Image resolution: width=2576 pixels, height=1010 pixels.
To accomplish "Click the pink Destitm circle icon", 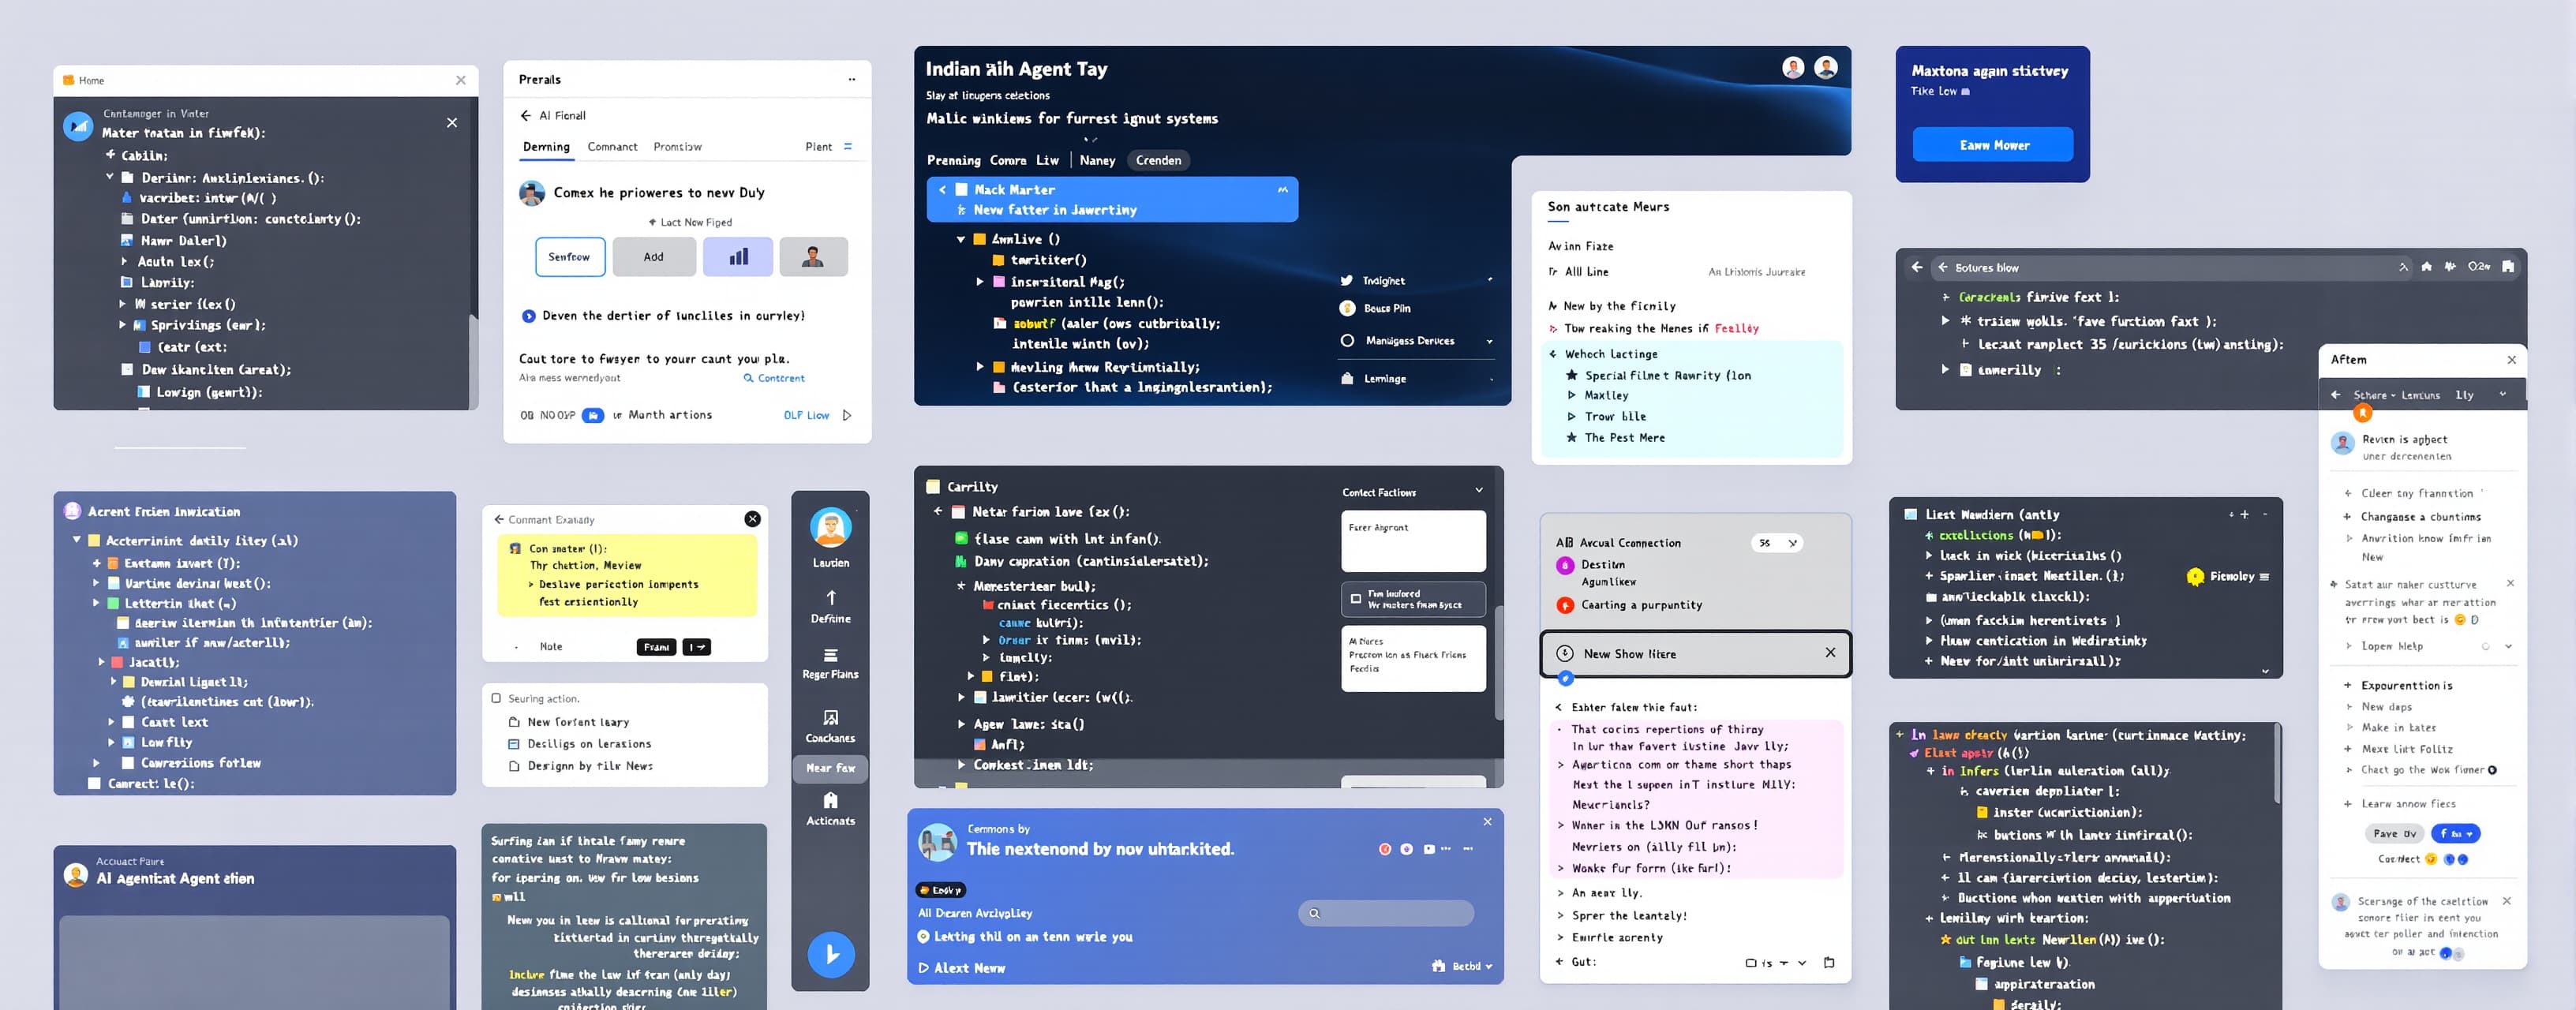I will pos(1565,566).
